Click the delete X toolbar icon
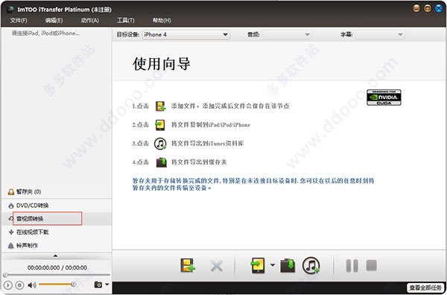The height and width of the screenshot is (295, 447). 217,266
